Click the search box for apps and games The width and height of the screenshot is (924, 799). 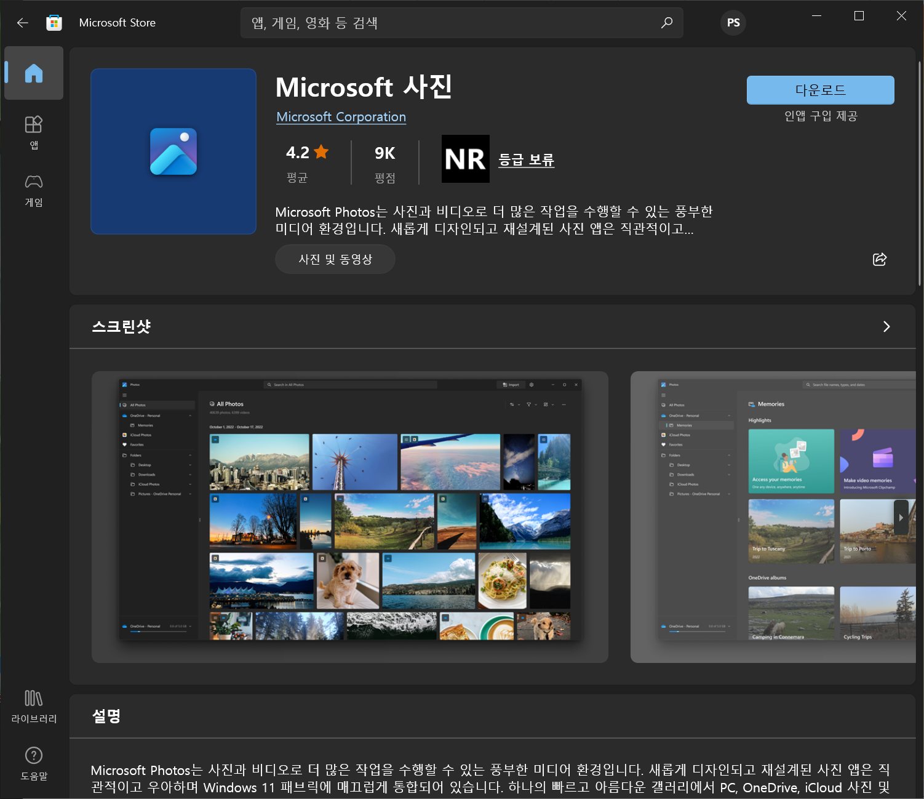click(461, 23)
